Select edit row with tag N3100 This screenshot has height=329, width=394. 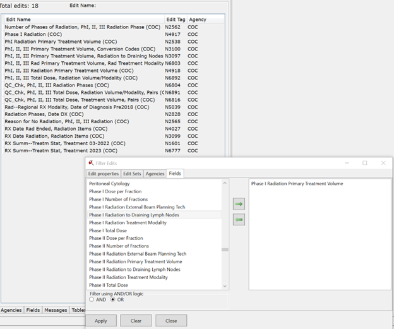pos(114,49)
